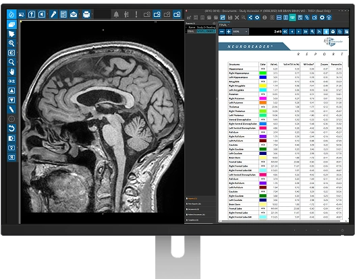This screenshot has width=355, height=279.
Task: Click the bell notification icon
Action: [116, 15]
